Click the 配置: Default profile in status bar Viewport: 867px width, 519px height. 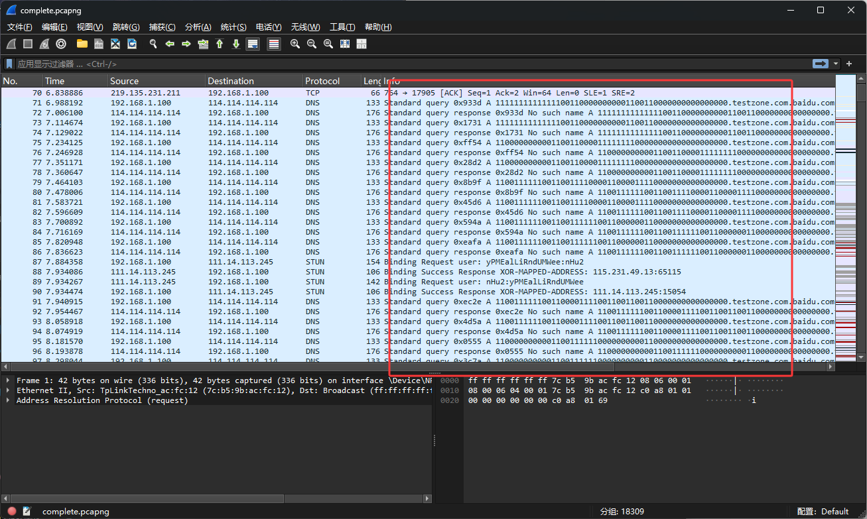pos(823,511)
